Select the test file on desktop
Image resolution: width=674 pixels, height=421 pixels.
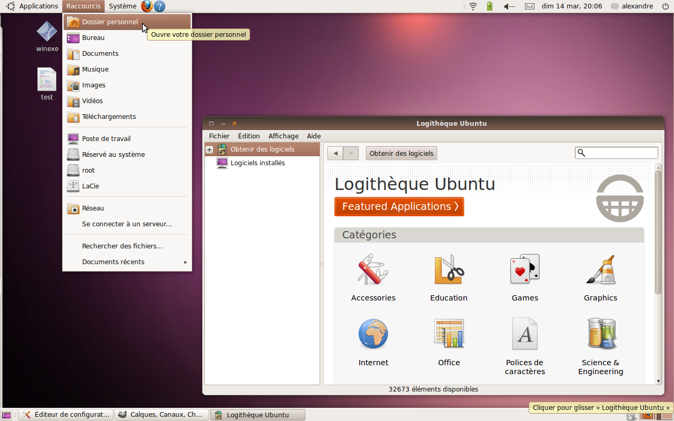pyautogui.click(x=47, y=84)
